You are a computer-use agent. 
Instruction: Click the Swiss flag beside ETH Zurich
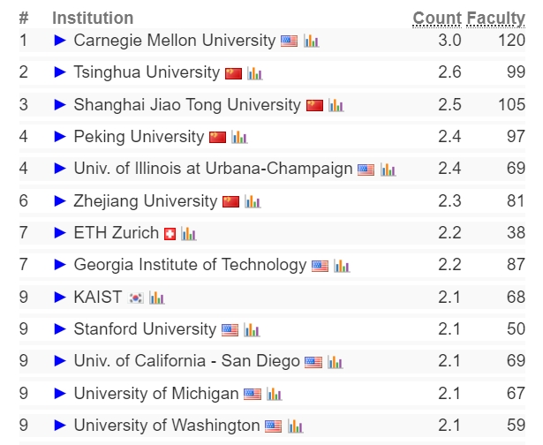click(x=170, y=234)
